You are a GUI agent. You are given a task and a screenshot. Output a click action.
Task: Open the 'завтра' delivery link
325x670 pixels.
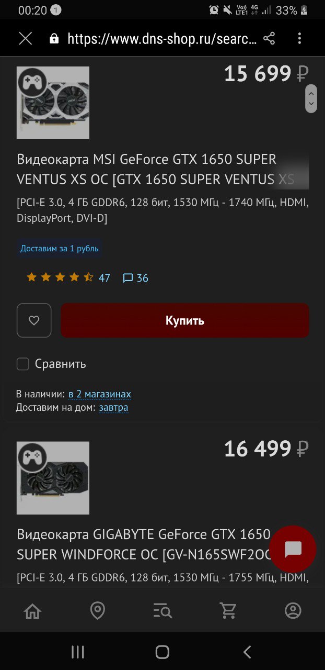click(x=113, y=407)
